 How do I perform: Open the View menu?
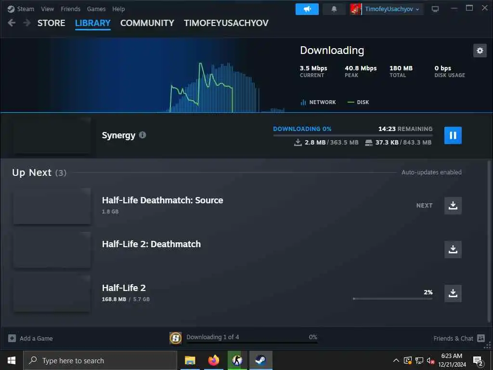pyautogui.click(x=48, y=9)
